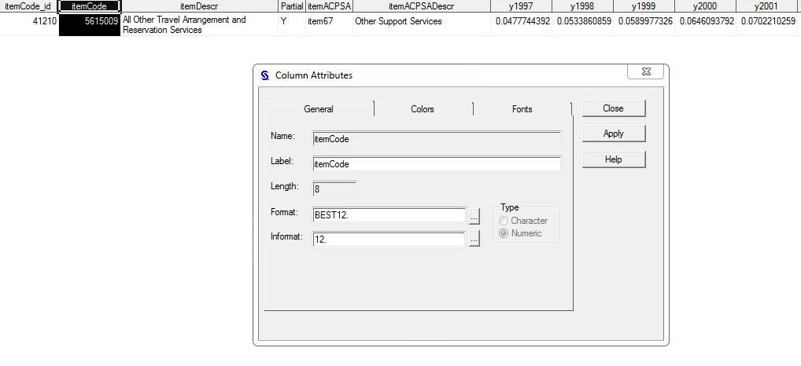The height and width of the screenshot is (366, 801).
Task: Open the General tab
Action: point(319,109)
